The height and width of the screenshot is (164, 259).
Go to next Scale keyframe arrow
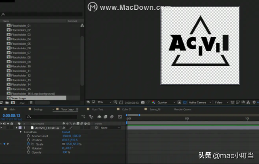[x=8, y=144]
